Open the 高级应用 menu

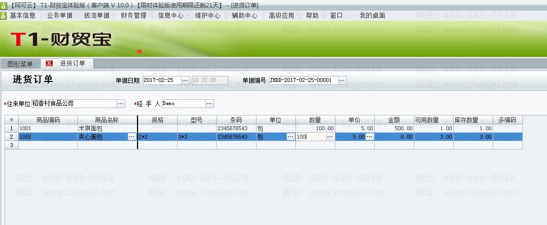282,16
